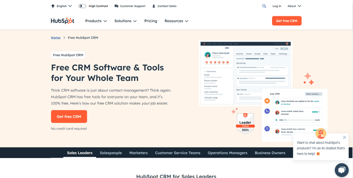Click the Customer Support chat icon
This screenshot has height=178, width=353.
pyautogui.click(x=116, y=6)
